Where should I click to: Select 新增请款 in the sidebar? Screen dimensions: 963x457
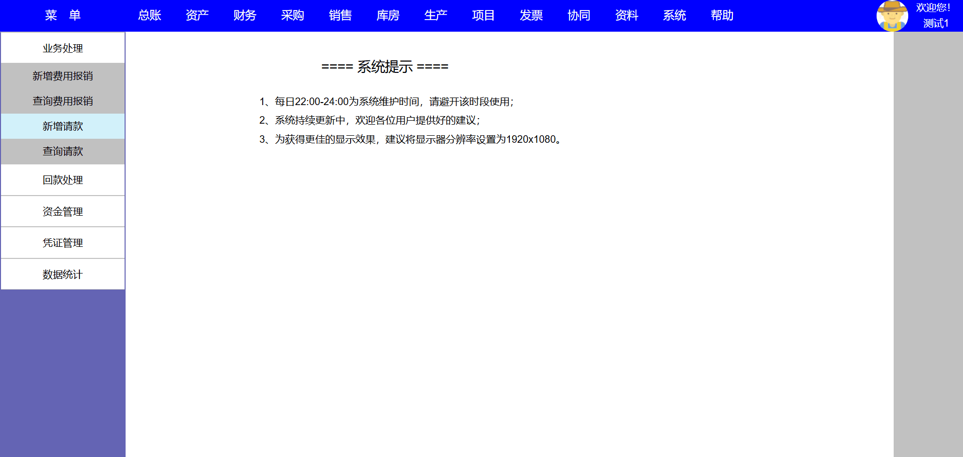63,126
